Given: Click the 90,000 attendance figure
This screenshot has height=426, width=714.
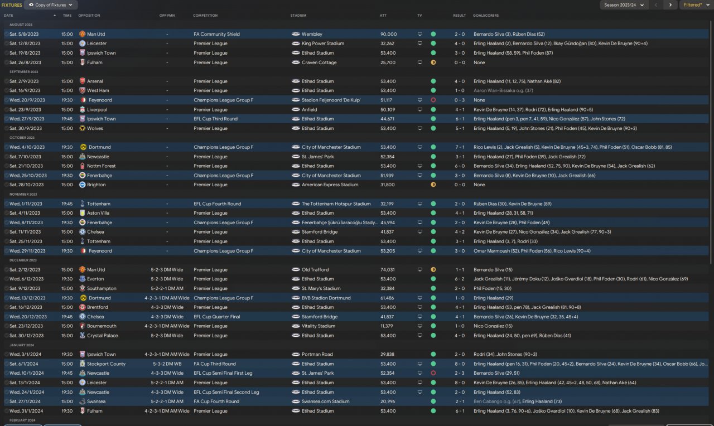Looking at the screenshot, I should click(388, 34).
